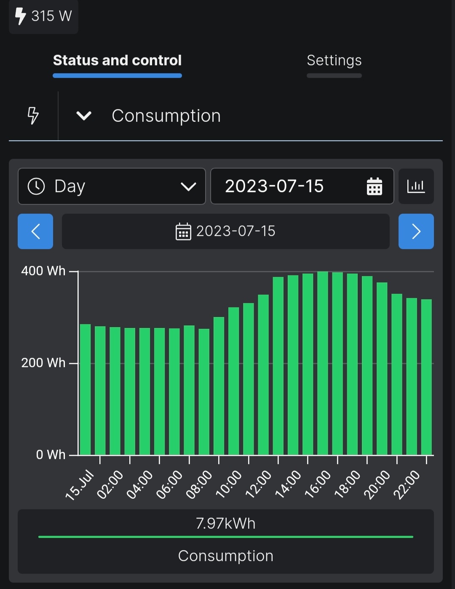The image size is (455, 589).
Task: Click the 2023-07-15 date navigation label
Action: [x=236, y=231]
